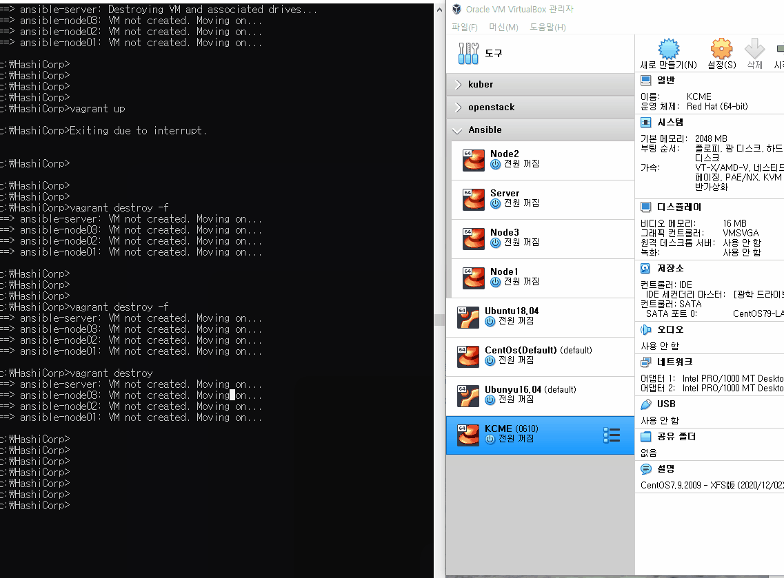The image size is (784, 578).
Task: Select the CentOs(Default) VM entry
Action: point(540,357)
